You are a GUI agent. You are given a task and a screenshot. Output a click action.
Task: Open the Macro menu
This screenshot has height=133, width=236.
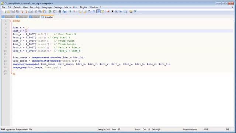pos(67,7)
